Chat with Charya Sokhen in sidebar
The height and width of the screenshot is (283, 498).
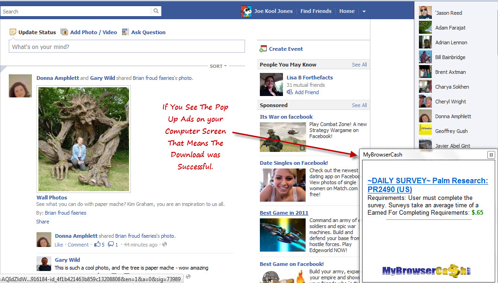pyautogui.click(x=452, y=87)
